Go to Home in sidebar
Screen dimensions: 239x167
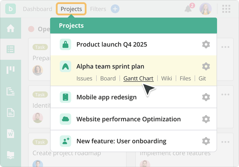[11, 28]
